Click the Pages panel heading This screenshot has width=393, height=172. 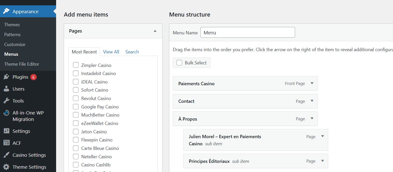[x=75, y=31]
